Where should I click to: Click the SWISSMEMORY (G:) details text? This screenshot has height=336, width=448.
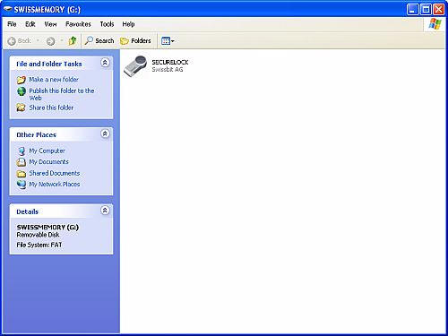tap(47, 228)
